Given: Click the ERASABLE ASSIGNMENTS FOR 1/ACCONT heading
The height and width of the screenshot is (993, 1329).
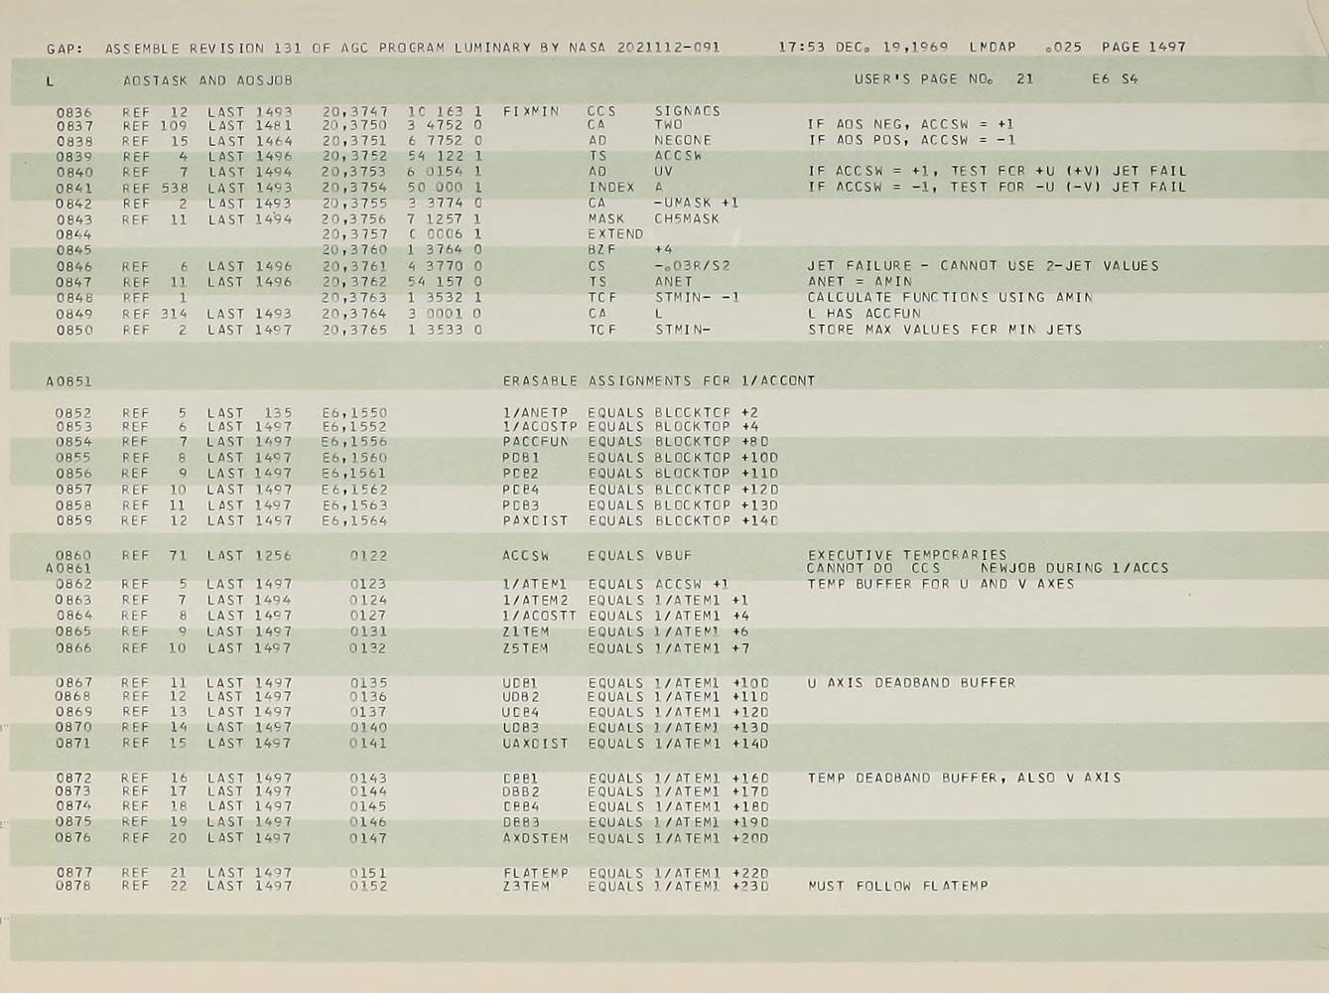Looking at the screenshot, I should [x=659, y=380].
